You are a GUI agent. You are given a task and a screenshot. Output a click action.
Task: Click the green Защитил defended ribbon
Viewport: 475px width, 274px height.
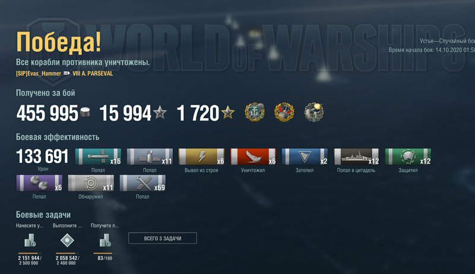pyautogui.click(x=408, y=156)
